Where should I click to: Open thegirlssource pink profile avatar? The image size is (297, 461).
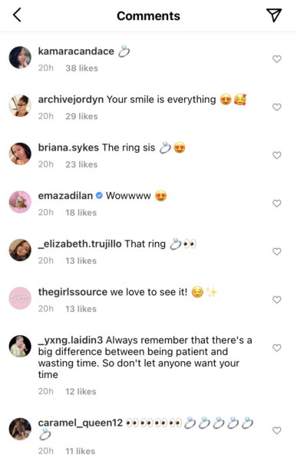coord(20,298)
